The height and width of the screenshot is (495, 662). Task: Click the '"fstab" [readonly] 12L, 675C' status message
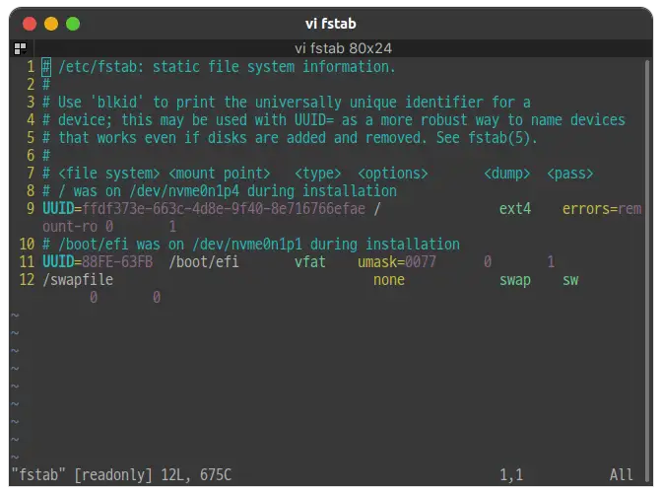click(x=121, y=474)
